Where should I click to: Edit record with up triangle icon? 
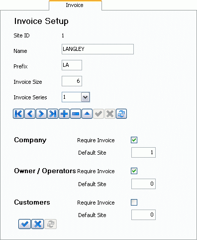[x=87, y=114]
